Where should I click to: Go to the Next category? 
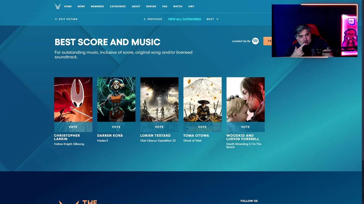(212, 19)
